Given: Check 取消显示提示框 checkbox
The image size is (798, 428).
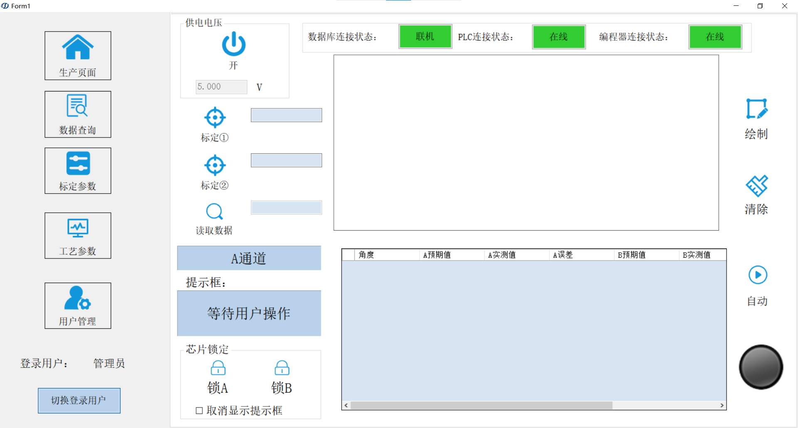Looking at the screenshot, I should tap(199, 411).
